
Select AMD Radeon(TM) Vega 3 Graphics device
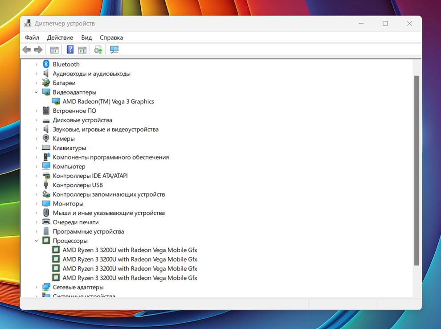108,102
